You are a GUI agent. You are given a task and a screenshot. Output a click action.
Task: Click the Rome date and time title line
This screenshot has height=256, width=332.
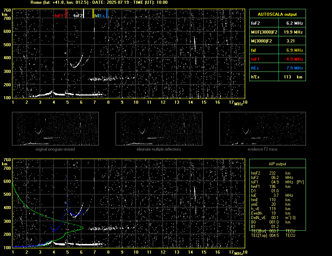pos(99,2)
